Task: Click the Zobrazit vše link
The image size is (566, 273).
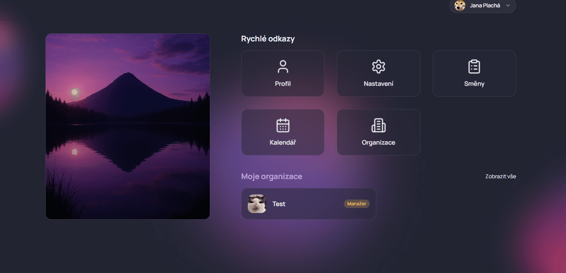Action: (501, 176)
